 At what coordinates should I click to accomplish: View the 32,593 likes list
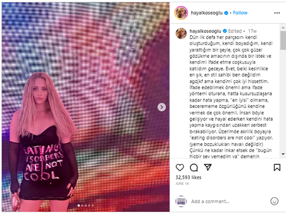coord(188,177)
